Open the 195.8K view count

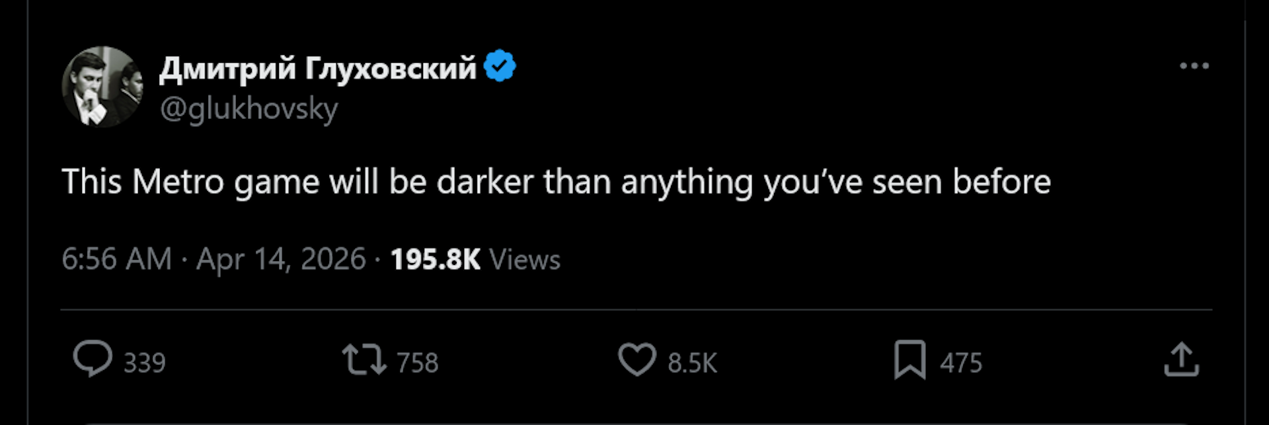(435, 259)
